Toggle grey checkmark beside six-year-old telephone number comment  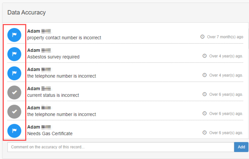point(14,111)
